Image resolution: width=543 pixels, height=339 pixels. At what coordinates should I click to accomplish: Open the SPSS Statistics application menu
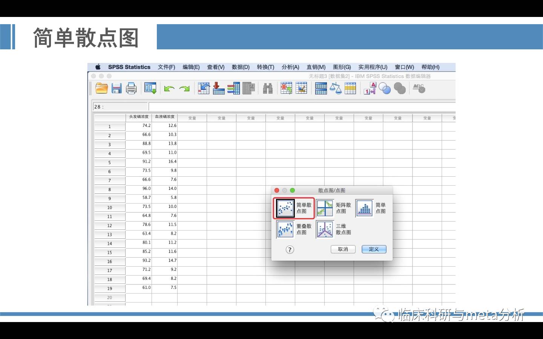[x=129, y=67]
